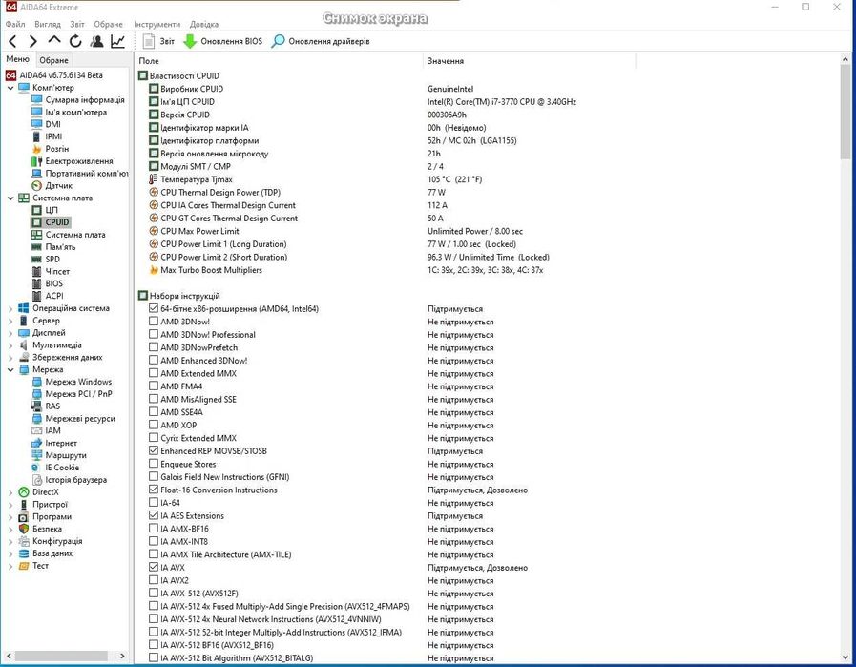Viewport: 856px width, 667px height.
Task: Expand the Безпека tree node
Action: point(10,529)
